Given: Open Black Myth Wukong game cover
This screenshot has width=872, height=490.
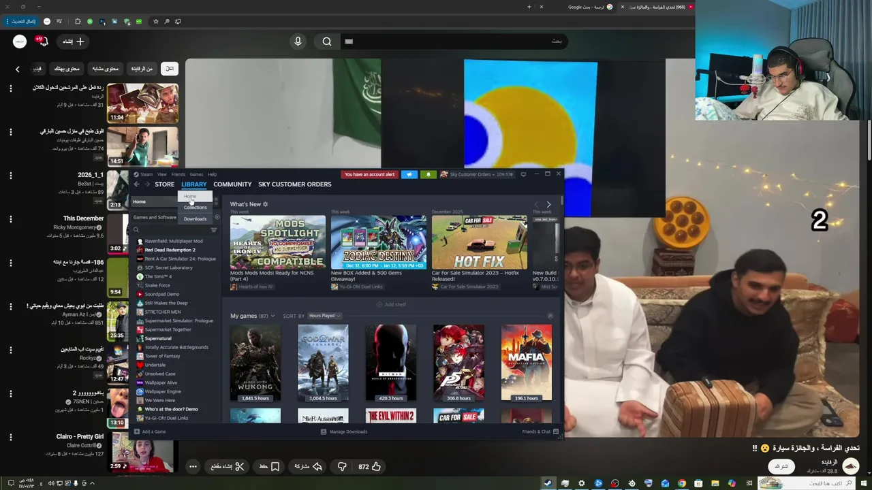Looking at the screenshot, I should coord(255,363).
